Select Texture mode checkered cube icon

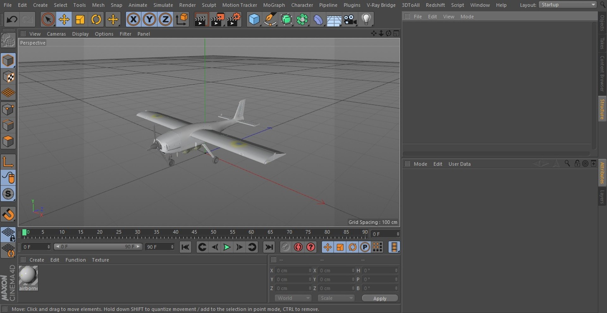[x=8, y=77]
